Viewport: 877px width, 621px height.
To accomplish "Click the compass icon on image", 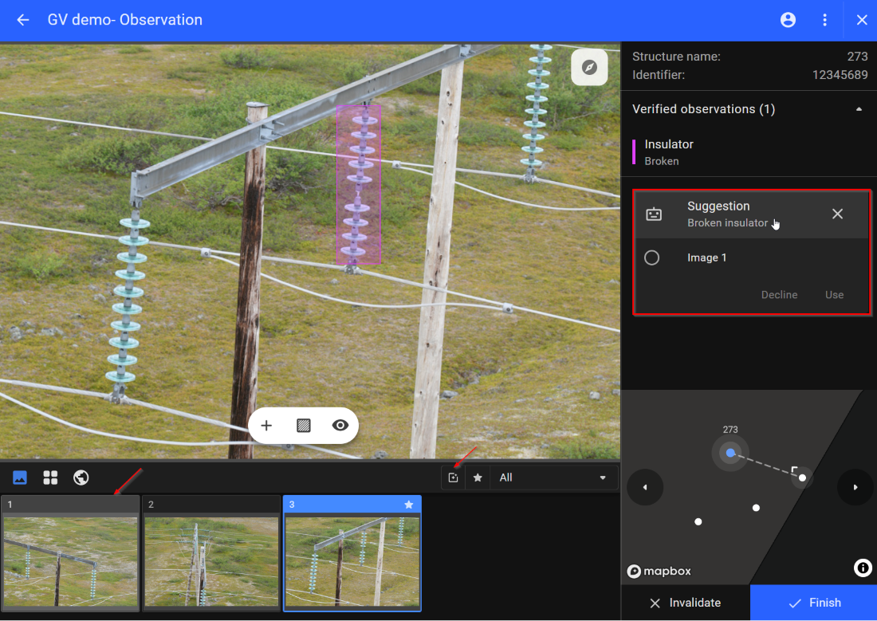I will (x=589, y=67).
